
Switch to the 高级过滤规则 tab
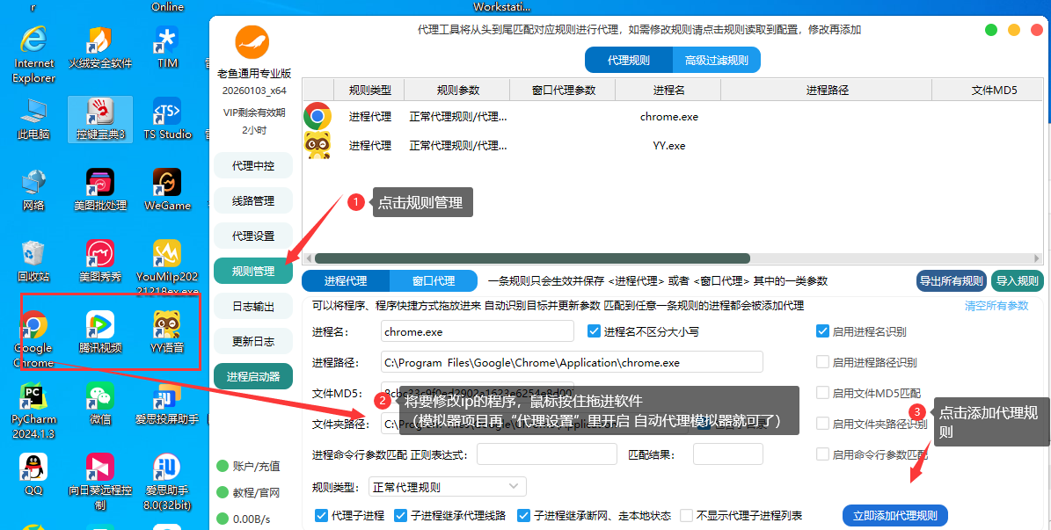click(x=716, y=60)
